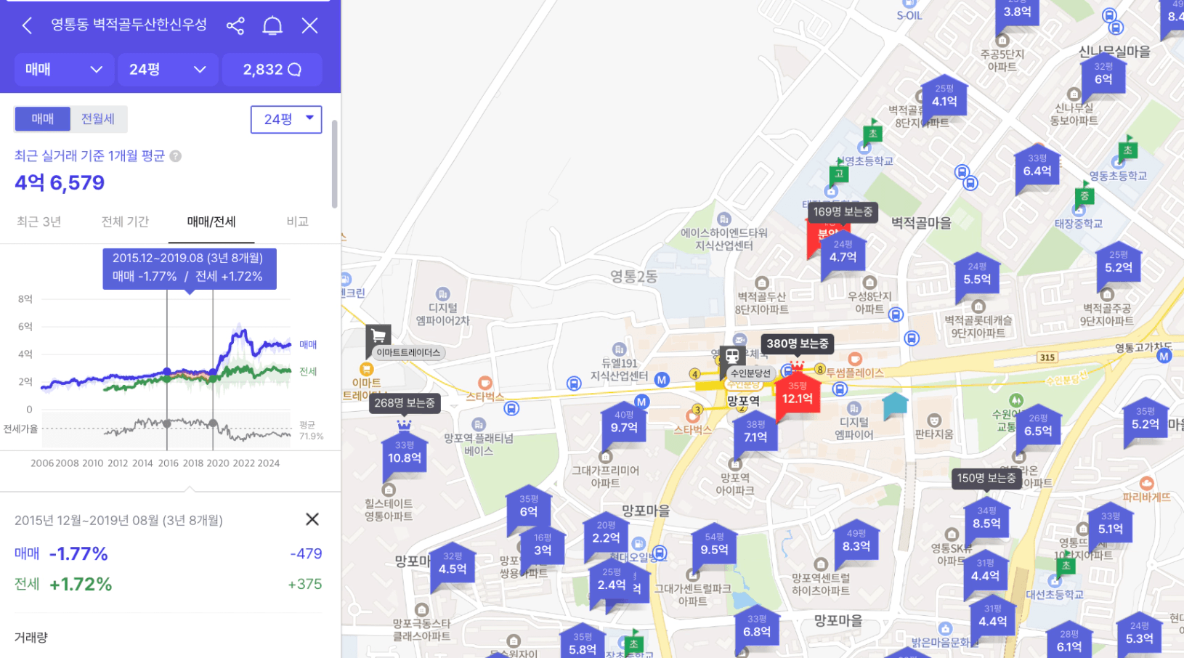This screenshot has width=1184, height=658.
Task: Open the 전체 기간 tab
Action: [125, 222]
